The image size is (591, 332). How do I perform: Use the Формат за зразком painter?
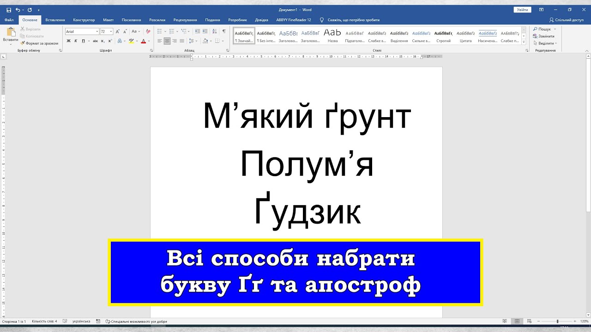39,43
